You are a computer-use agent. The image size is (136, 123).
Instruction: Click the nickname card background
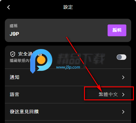[68, 30]
